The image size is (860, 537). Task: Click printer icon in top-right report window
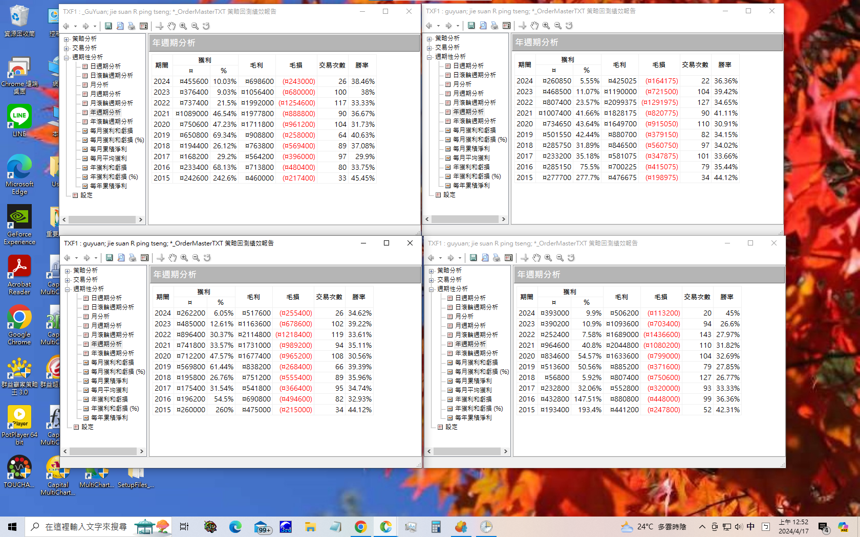click(494, 26)
